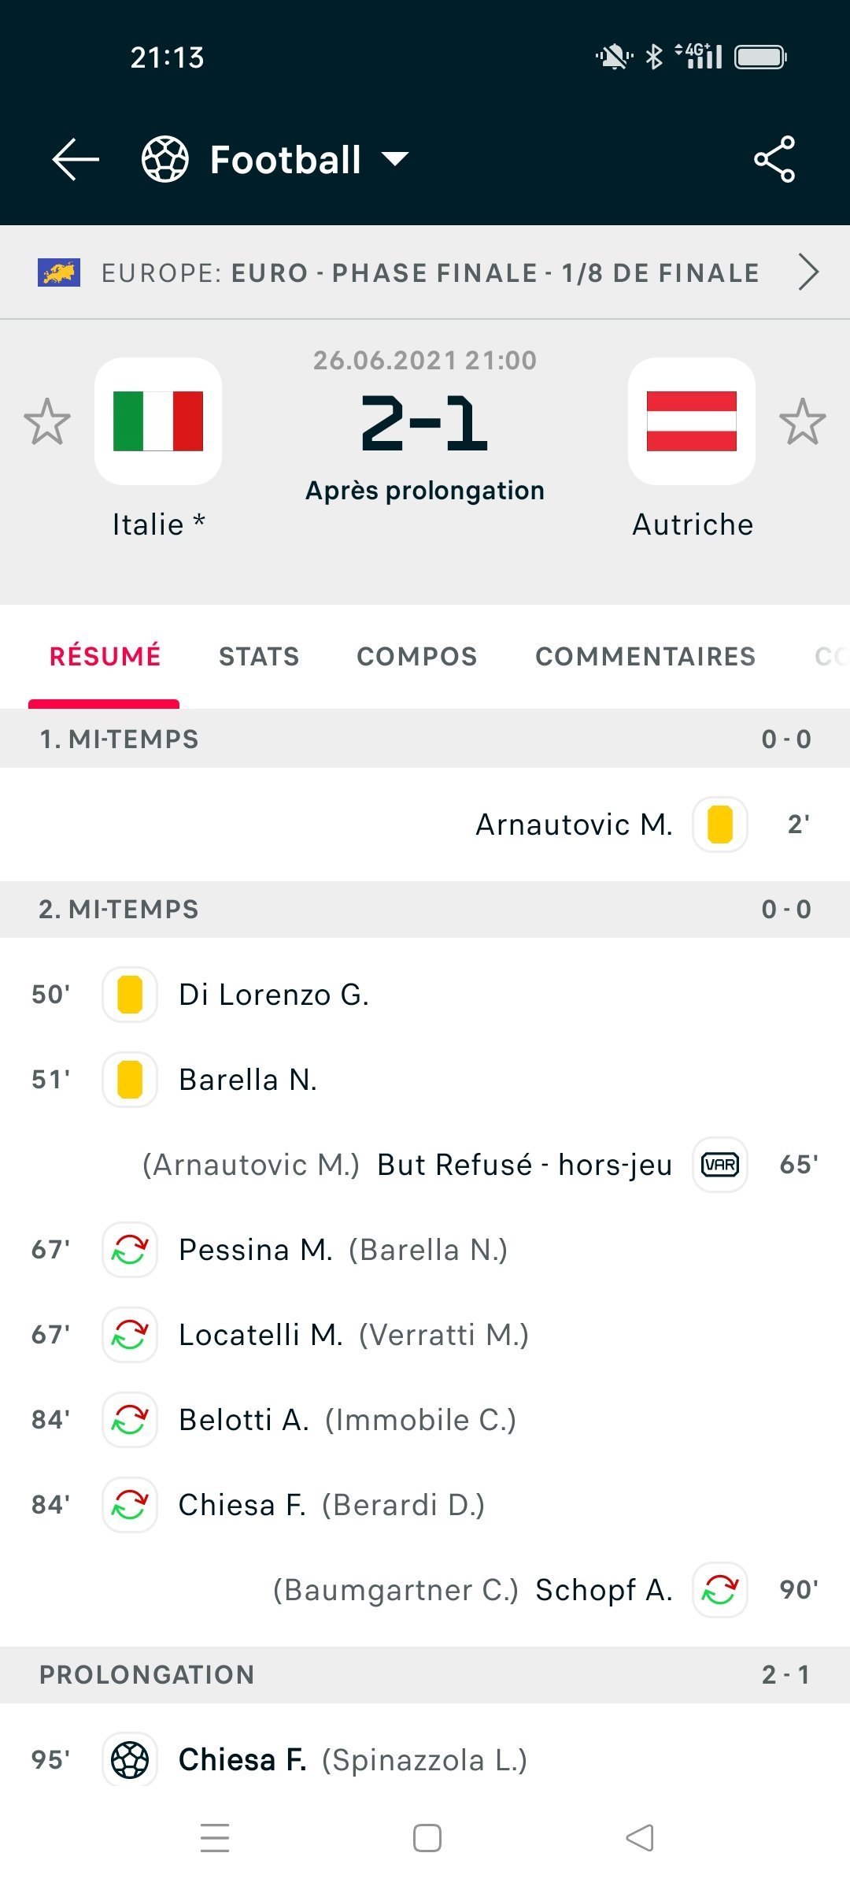Open the Football sport dropdown
This screenshot has height=1890, width=850.
(395, 159)
